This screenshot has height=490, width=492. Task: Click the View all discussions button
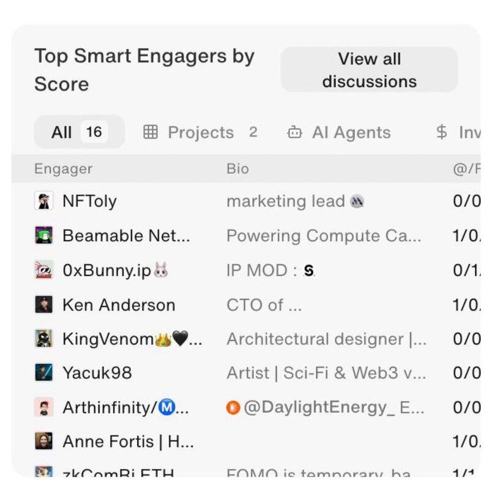pos(369,70)
